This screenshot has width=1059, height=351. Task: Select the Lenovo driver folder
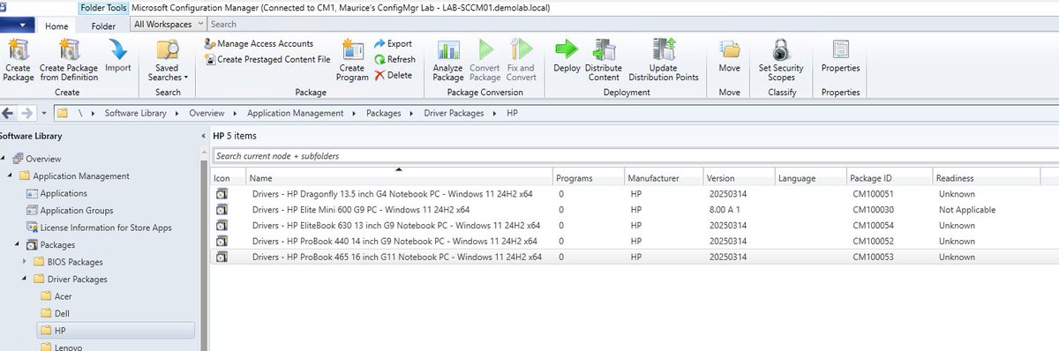[68, 347]
